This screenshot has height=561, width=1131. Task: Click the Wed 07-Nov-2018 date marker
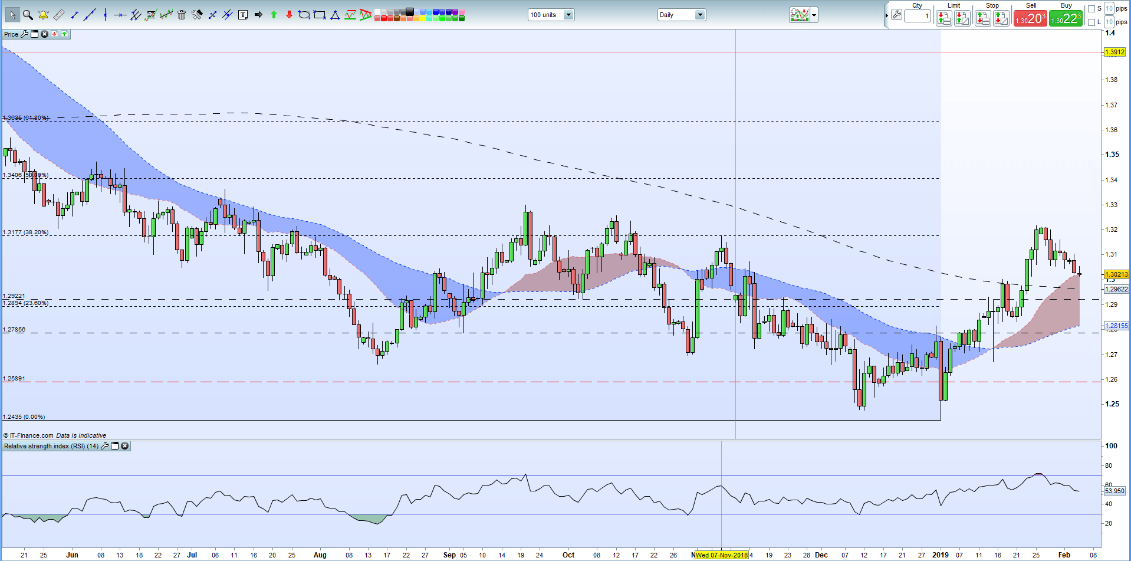pos(722,555)
